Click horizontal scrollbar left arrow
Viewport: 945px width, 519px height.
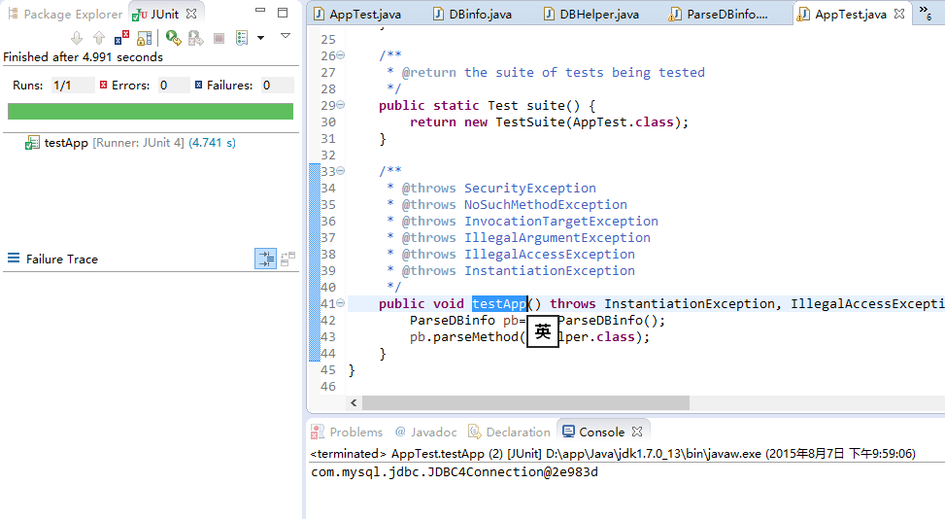[x=354, y=402]
